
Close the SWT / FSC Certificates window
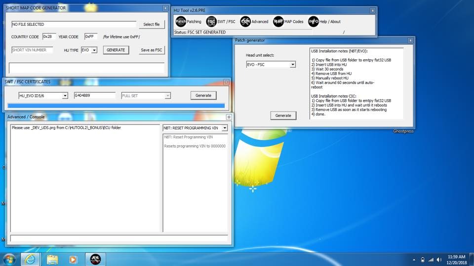pyautogui.click(x=226, y=82)
